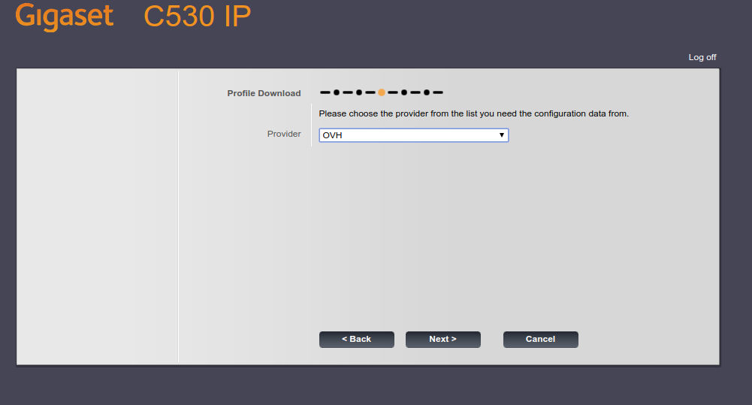Expand the Provider dropdown arrow
Viewport: 752px width, 405px height.
pyautogui.click(x=501, y=135)
